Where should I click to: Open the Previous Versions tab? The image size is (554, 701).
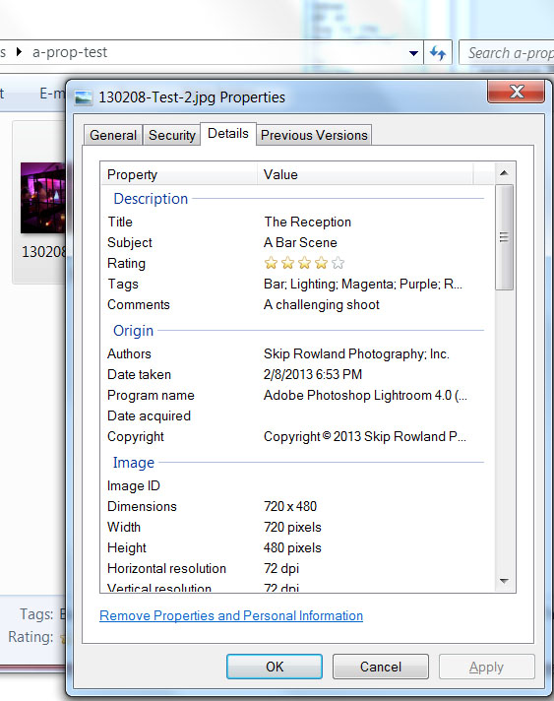[x=314, y=135]
